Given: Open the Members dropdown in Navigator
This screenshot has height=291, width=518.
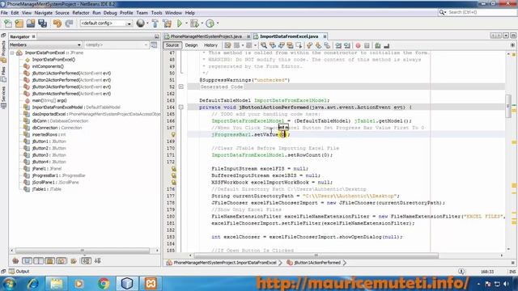Looking at the screenshot, I should pyautogui.click(x=45, y=45).
